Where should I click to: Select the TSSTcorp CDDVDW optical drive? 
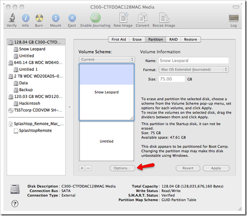click(x=36, y=110)
